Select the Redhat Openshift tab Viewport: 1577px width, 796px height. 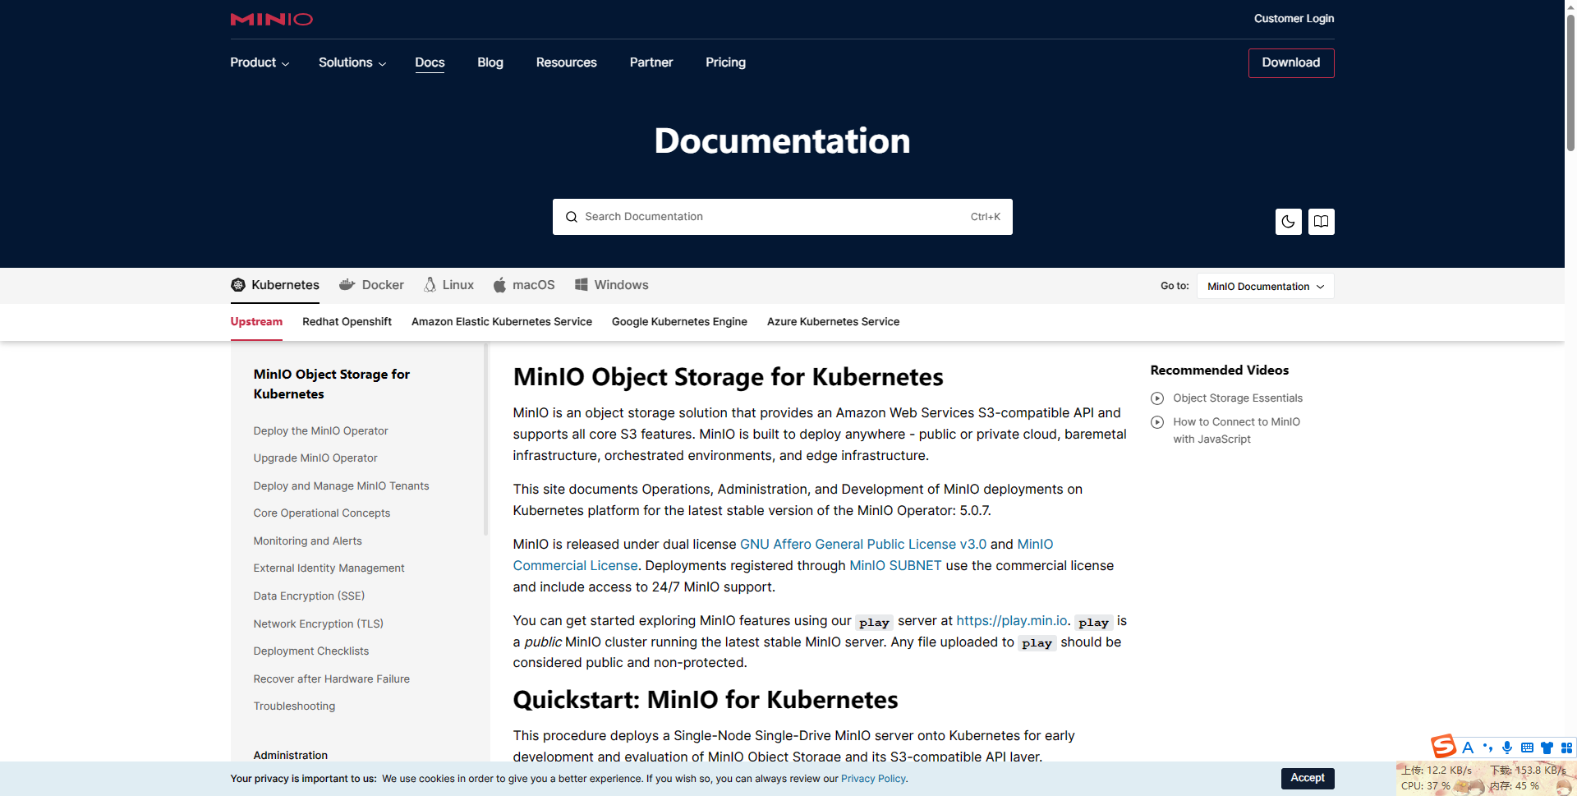(347, 322)
